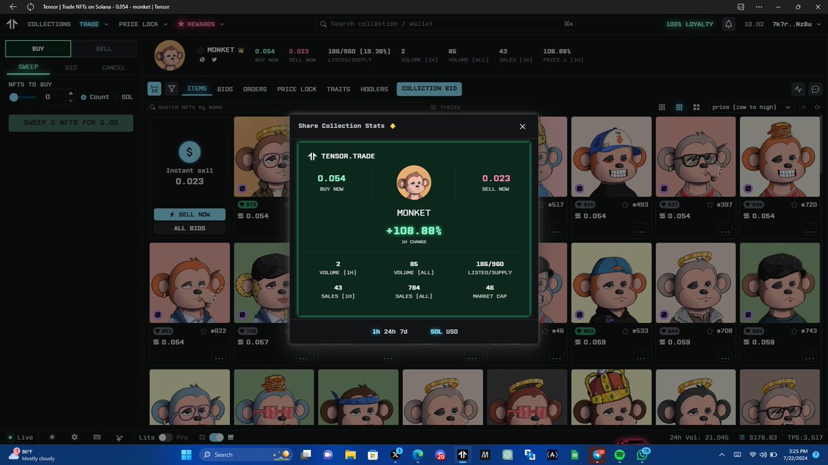Expand the PRICE LOCK navbar dropdown
This screenshot has width=828, height=465.
coord(144,24)
